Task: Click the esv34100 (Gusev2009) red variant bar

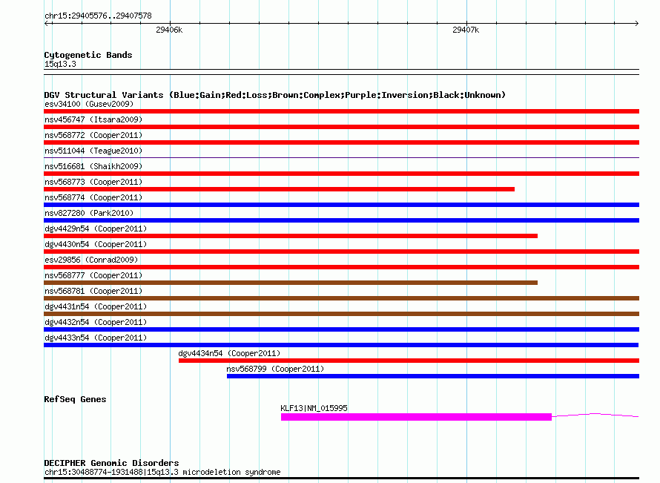Action: [341, 111]
